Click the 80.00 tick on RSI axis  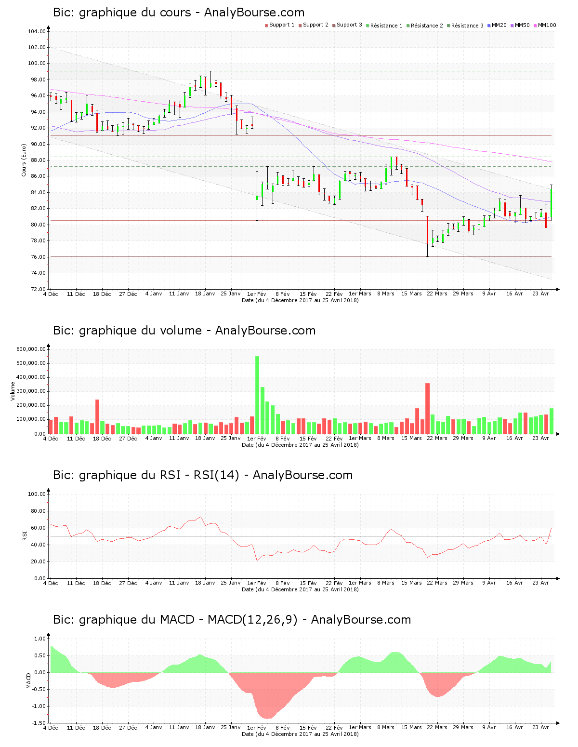[38, 511]
